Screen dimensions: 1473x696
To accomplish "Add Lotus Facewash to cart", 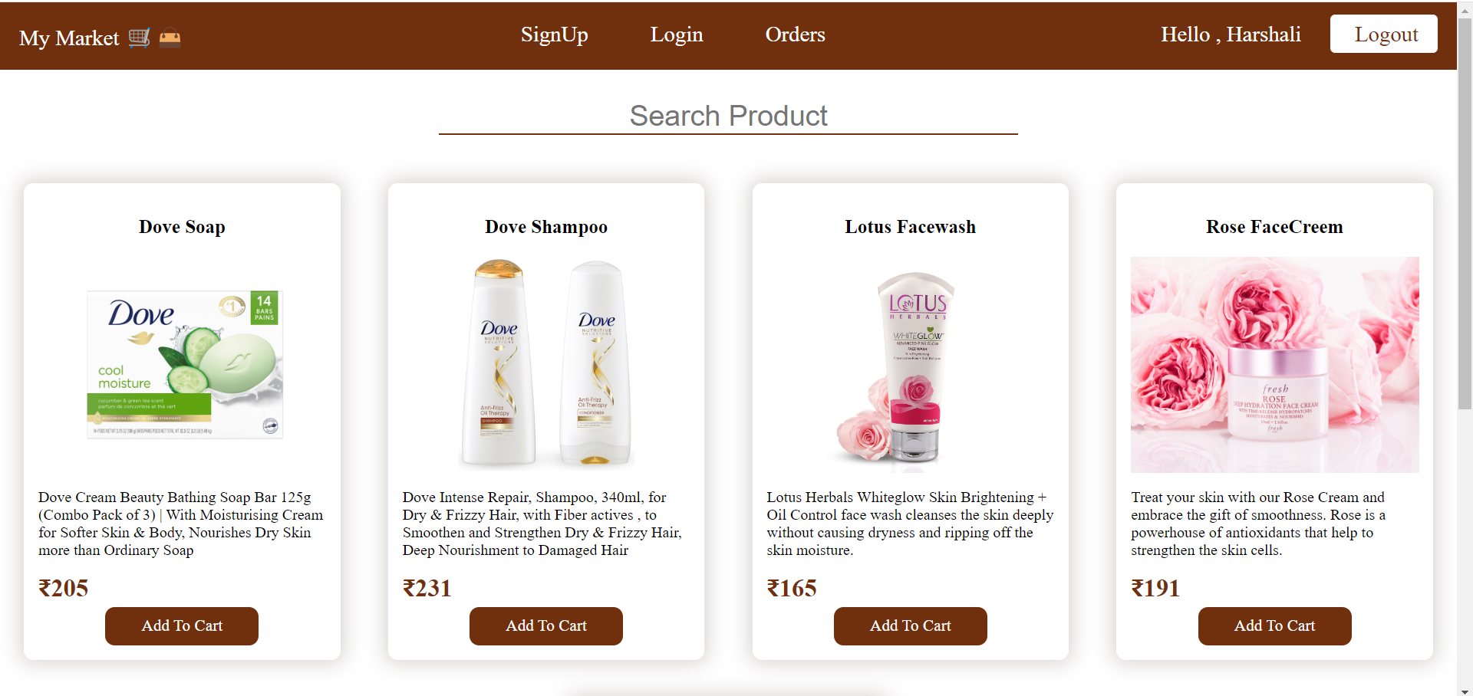I will [x=910, y=625].
